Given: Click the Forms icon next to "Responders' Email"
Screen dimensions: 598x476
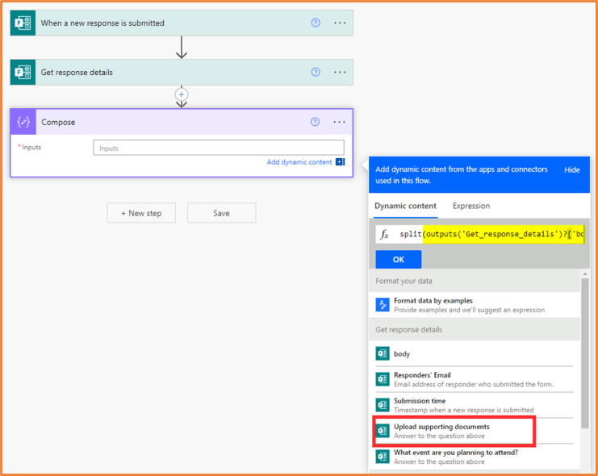Looking at the screenshot, I should point(383,379).
